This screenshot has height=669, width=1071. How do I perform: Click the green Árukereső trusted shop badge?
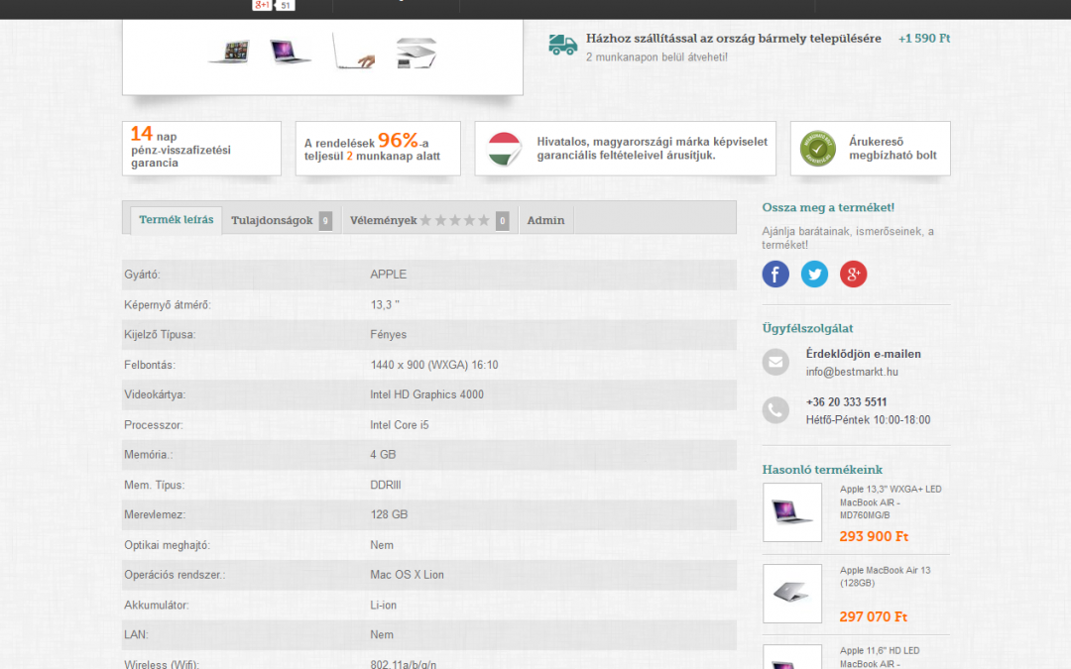coord(817,148)
